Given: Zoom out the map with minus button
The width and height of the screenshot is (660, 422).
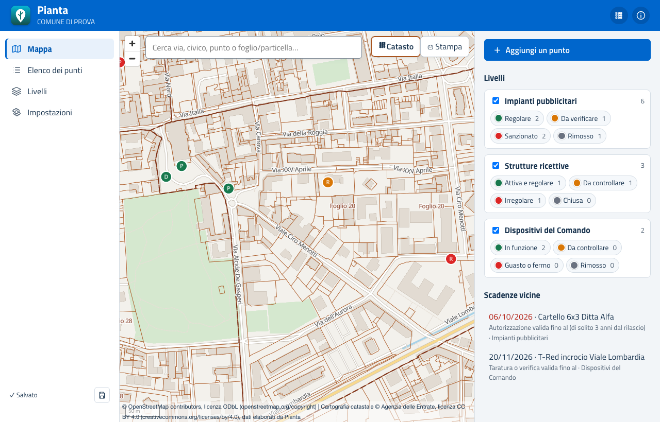Looking at the screenshot, I should point(132,59).
